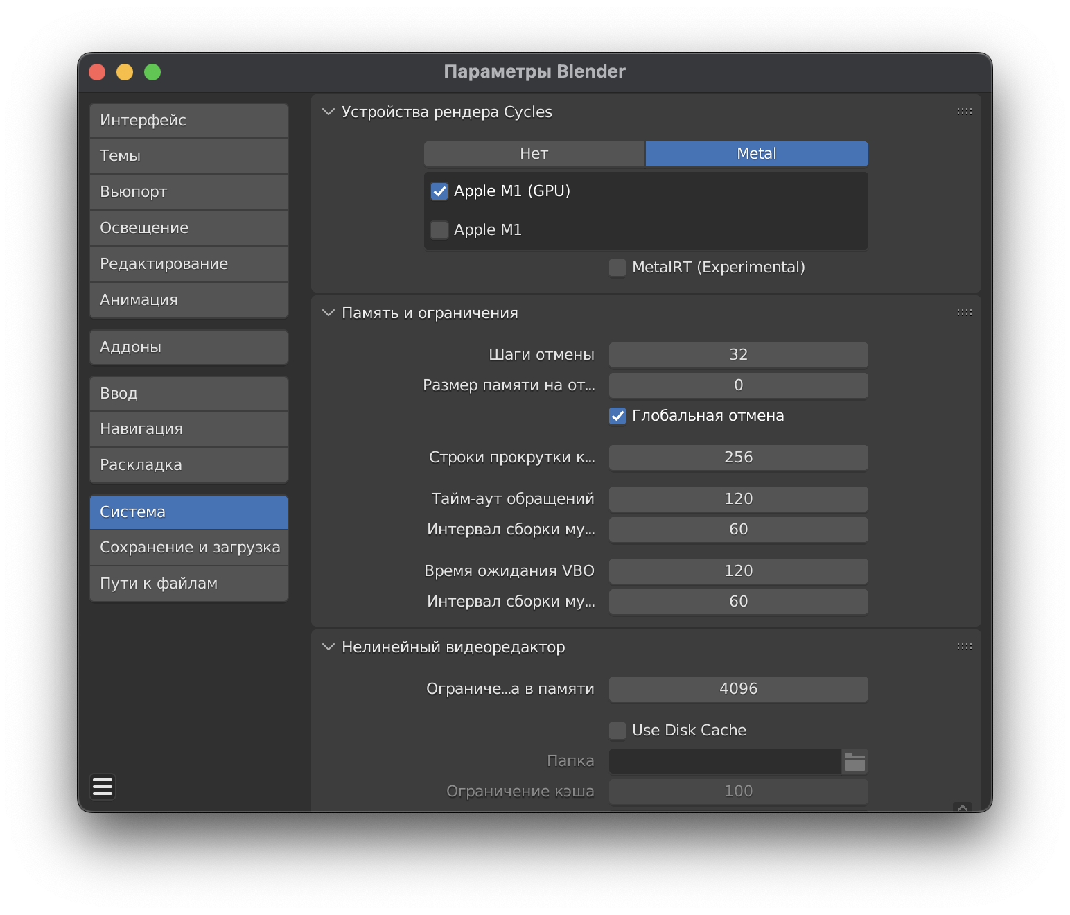
Task: Open the Аддоны preferences tab
Action: coord(188,347)
